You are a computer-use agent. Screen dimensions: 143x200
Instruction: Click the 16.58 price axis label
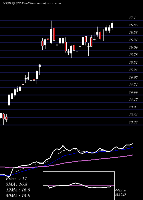133,33
